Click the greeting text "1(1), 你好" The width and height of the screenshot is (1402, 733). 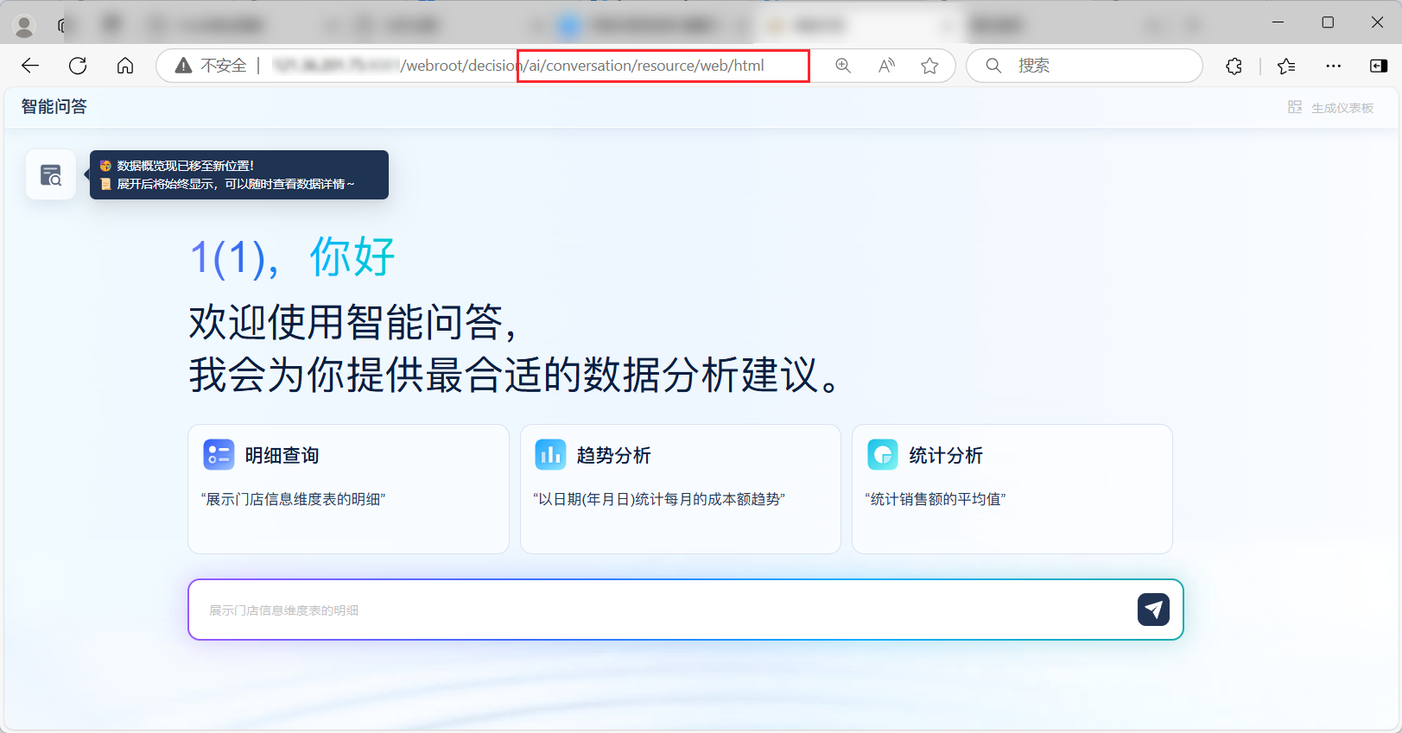(292, 256)
